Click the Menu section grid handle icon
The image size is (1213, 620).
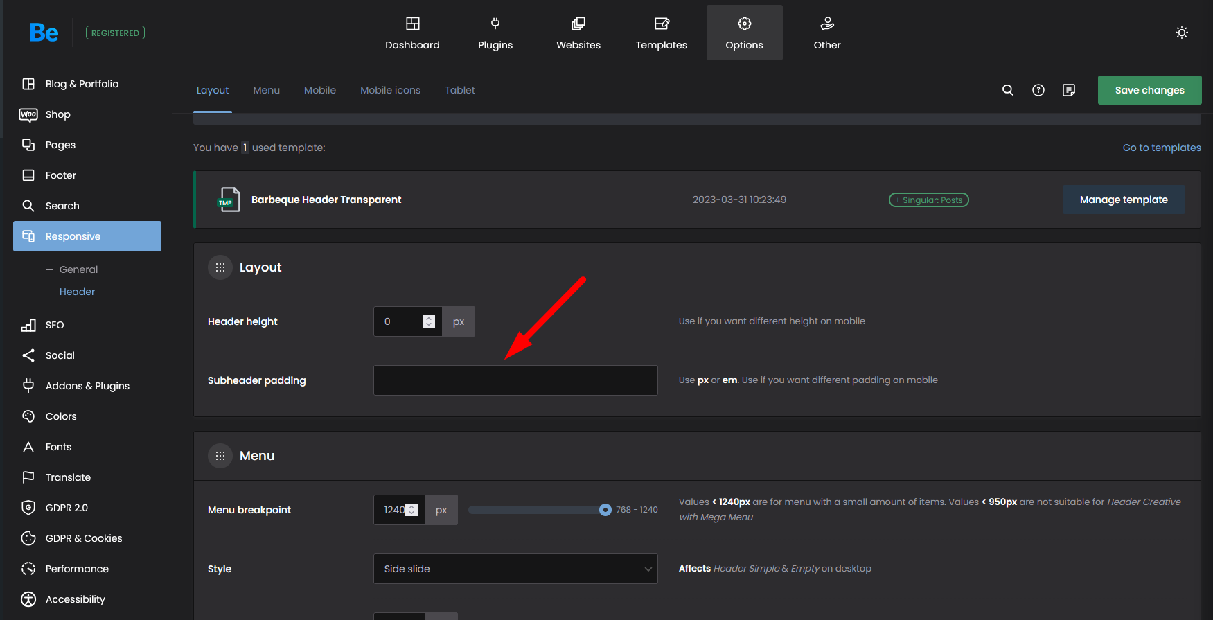[x=220, y=456]
